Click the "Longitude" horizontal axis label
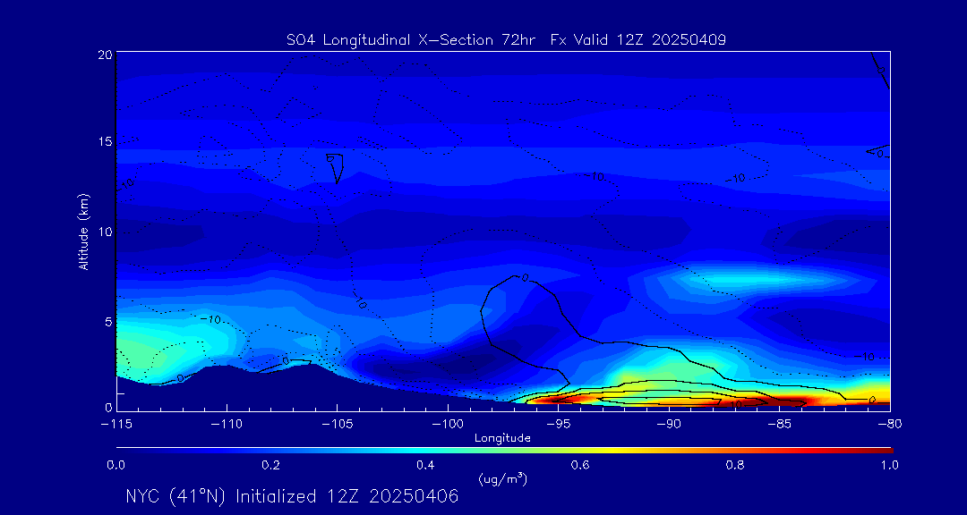This screenshot has height=515, width=967. [x=502, y=439]
